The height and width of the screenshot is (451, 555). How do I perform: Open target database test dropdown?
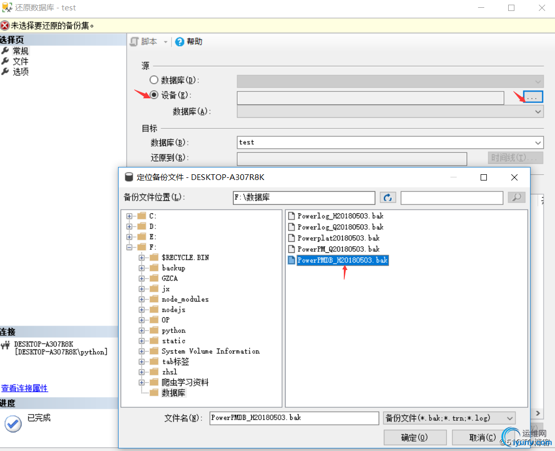coord(538,143)
